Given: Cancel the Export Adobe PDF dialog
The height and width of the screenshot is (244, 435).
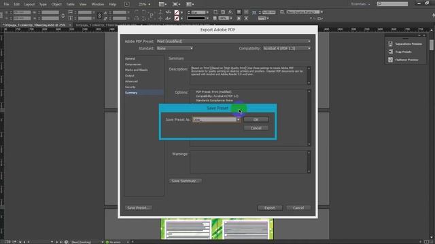Looking at the screenshot, I should 298,208.
